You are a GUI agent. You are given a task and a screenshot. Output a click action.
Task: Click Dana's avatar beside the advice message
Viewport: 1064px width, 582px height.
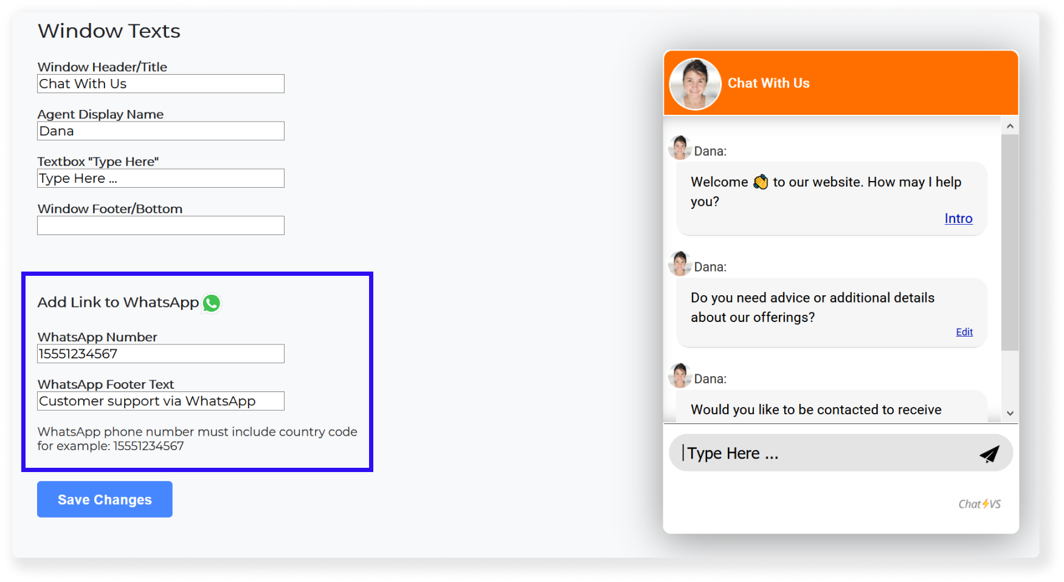pyautogui.click(x=680, y=264)
